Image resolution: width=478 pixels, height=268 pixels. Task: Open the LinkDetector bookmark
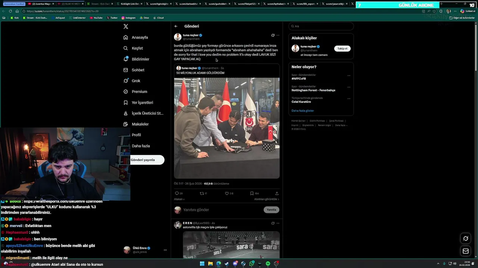[x=77, y=18]
